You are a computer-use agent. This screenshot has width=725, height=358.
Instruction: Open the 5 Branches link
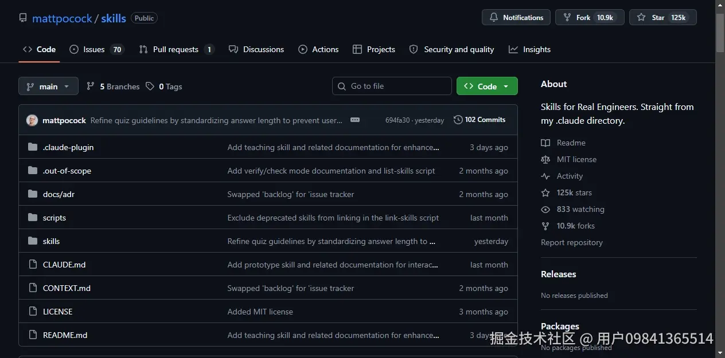[113, 86]
